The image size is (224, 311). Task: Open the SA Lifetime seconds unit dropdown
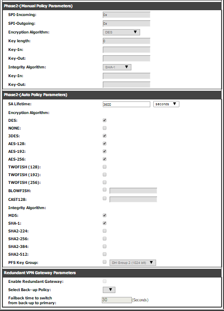point(166,104)
